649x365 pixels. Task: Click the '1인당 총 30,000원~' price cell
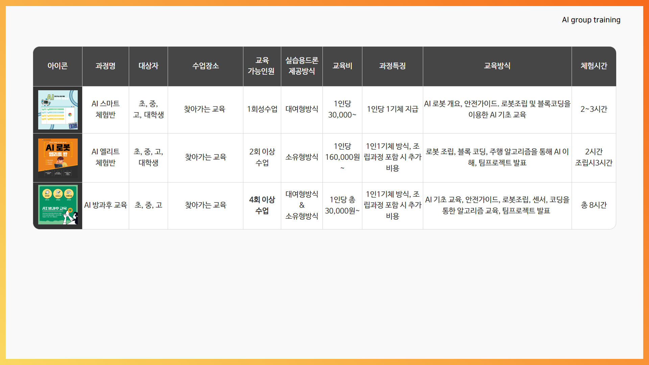pyautogui.click(x=342, y=205)
